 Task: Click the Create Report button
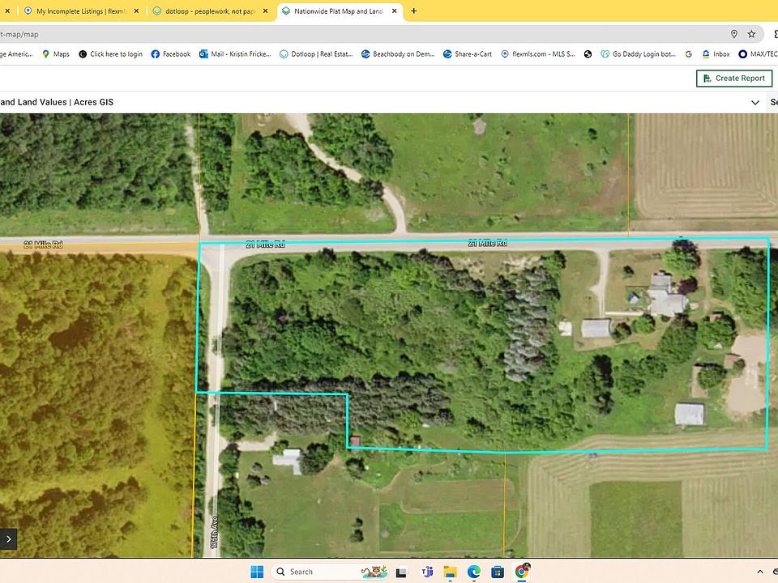coord(734,79)
